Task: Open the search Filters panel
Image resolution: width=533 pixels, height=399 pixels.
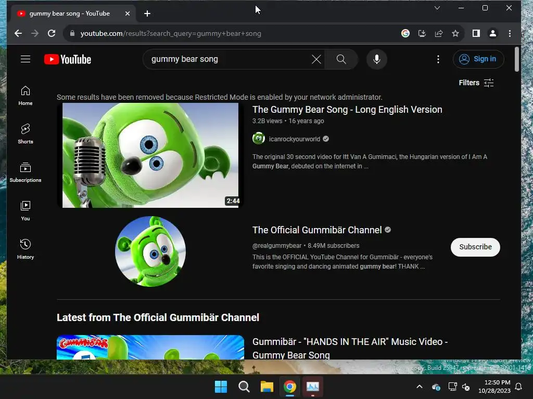Action: point(476,83)
